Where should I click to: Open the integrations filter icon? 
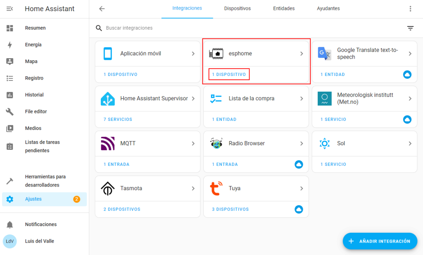click(x=410, y=28)
